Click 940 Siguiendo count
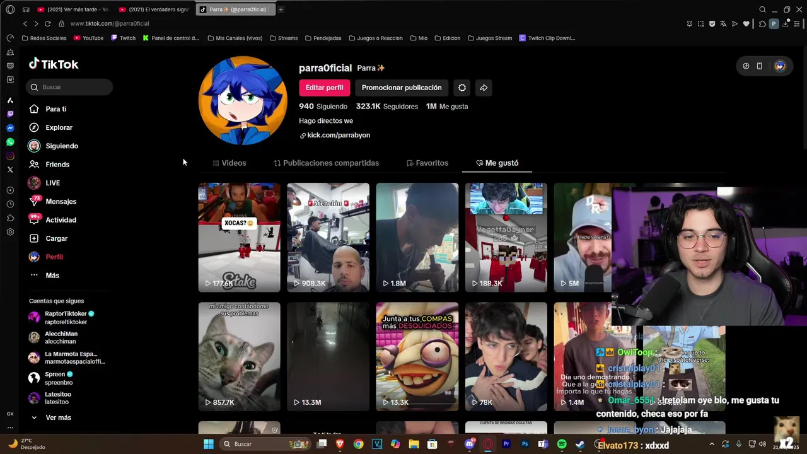Image resolution: width=807 pixels, height=454 pixels. pyautogui.click(x=323, y=107)
